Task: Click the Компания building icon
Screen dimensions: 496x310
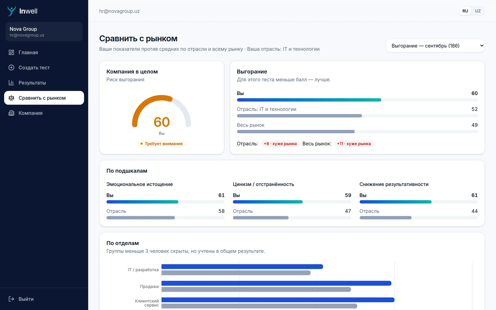Action: 11,113
